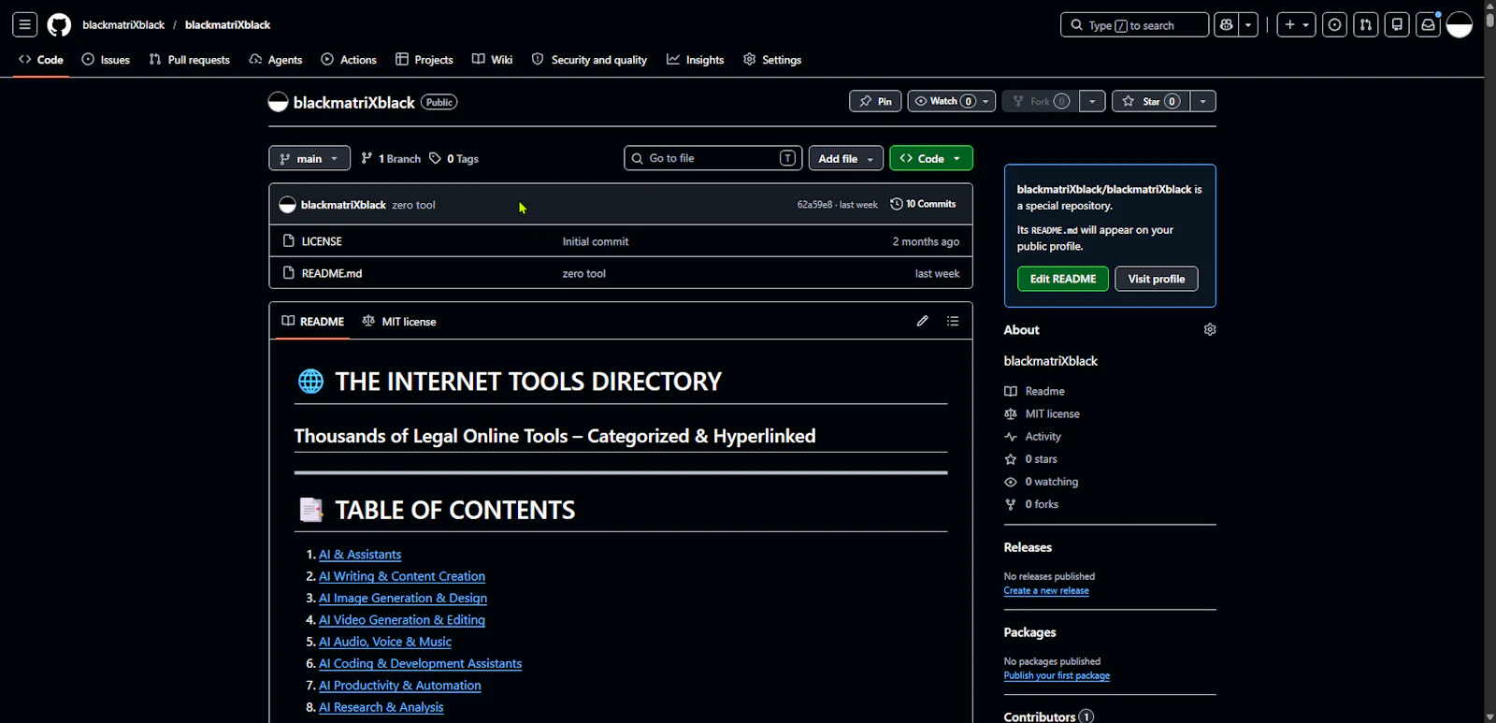Screen dimensions: 1496x723
Task: Click the Initial commit message for LICENSE
Action: point(596,241)
